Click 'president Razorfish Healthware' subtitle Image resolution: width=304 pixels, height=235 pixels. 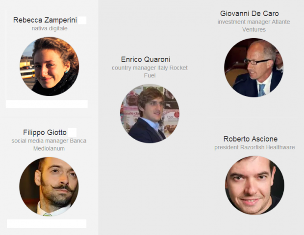[x=254, y=147]
